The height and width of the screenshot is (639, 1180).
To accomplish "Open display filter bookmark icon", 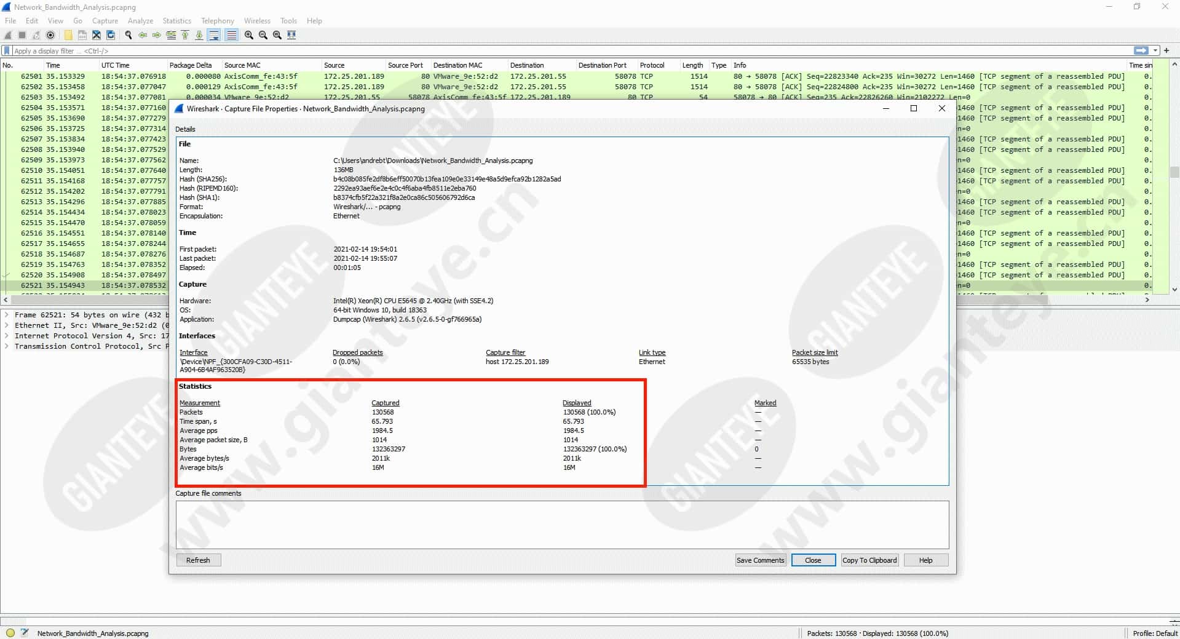I will pos(7,51).
